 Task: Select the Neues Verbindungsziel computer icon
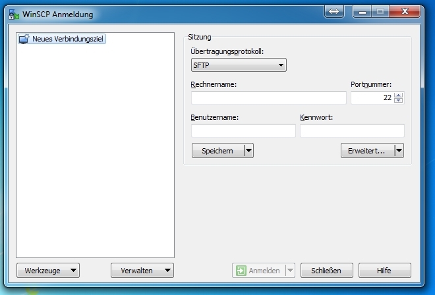[24, 40]
